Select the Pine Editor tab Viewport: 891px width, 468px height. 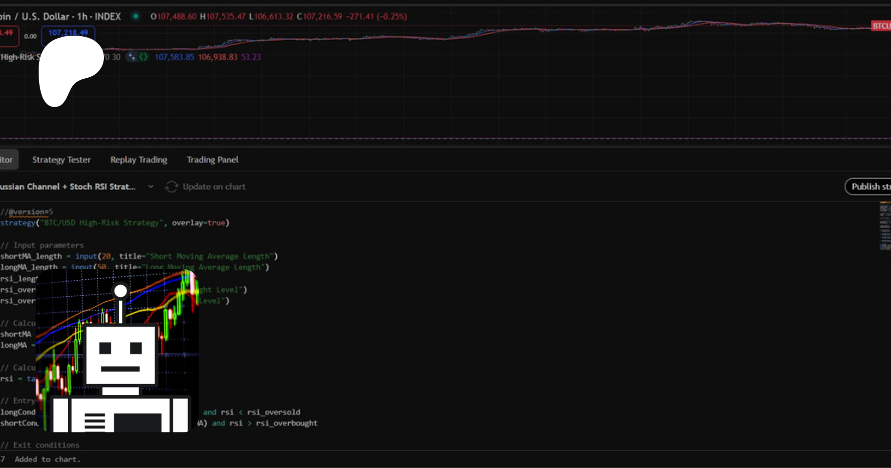click(x=7, y=159)
